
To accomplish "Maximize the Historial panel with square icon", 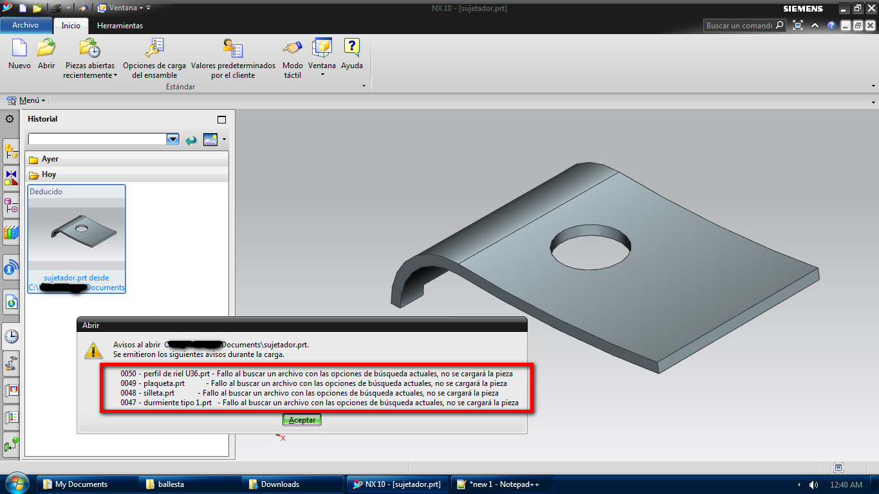I will 222,120.
